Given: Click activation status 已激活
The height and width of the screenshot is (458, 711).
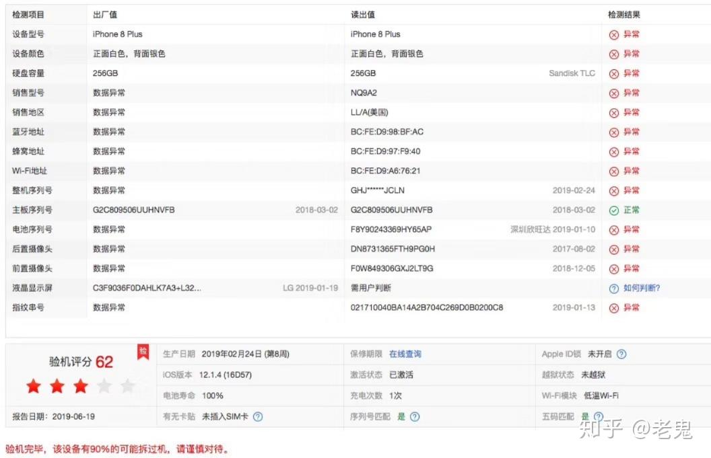Looking at the screenshot, I should click(x=401, y=375).
